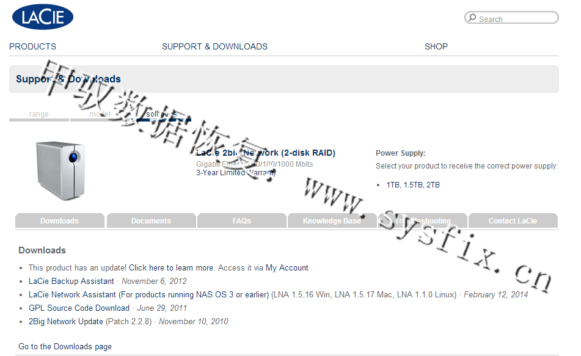The width and height of the screenshot is (581, 356).
Task: Click the 1TB, 1.5TB, 2TB link
Action: (x=413, y=185)
